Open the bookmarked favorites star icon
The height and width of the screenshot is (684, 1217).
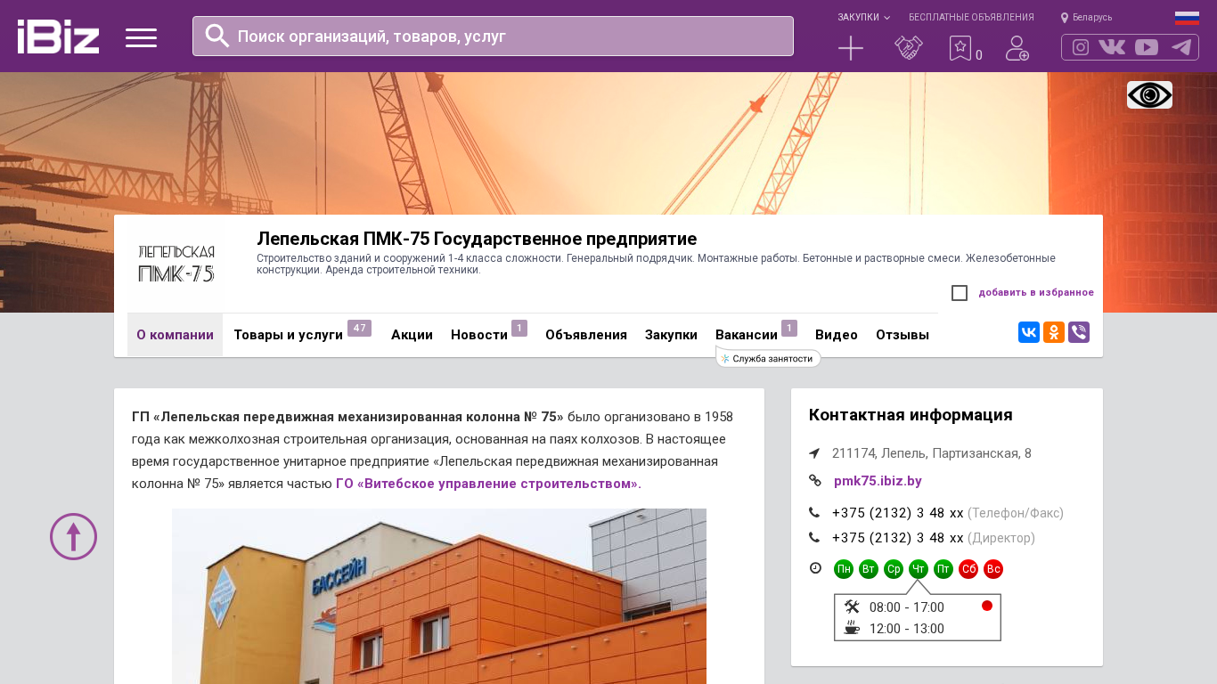pyautogui.click(x=960, y=48)
